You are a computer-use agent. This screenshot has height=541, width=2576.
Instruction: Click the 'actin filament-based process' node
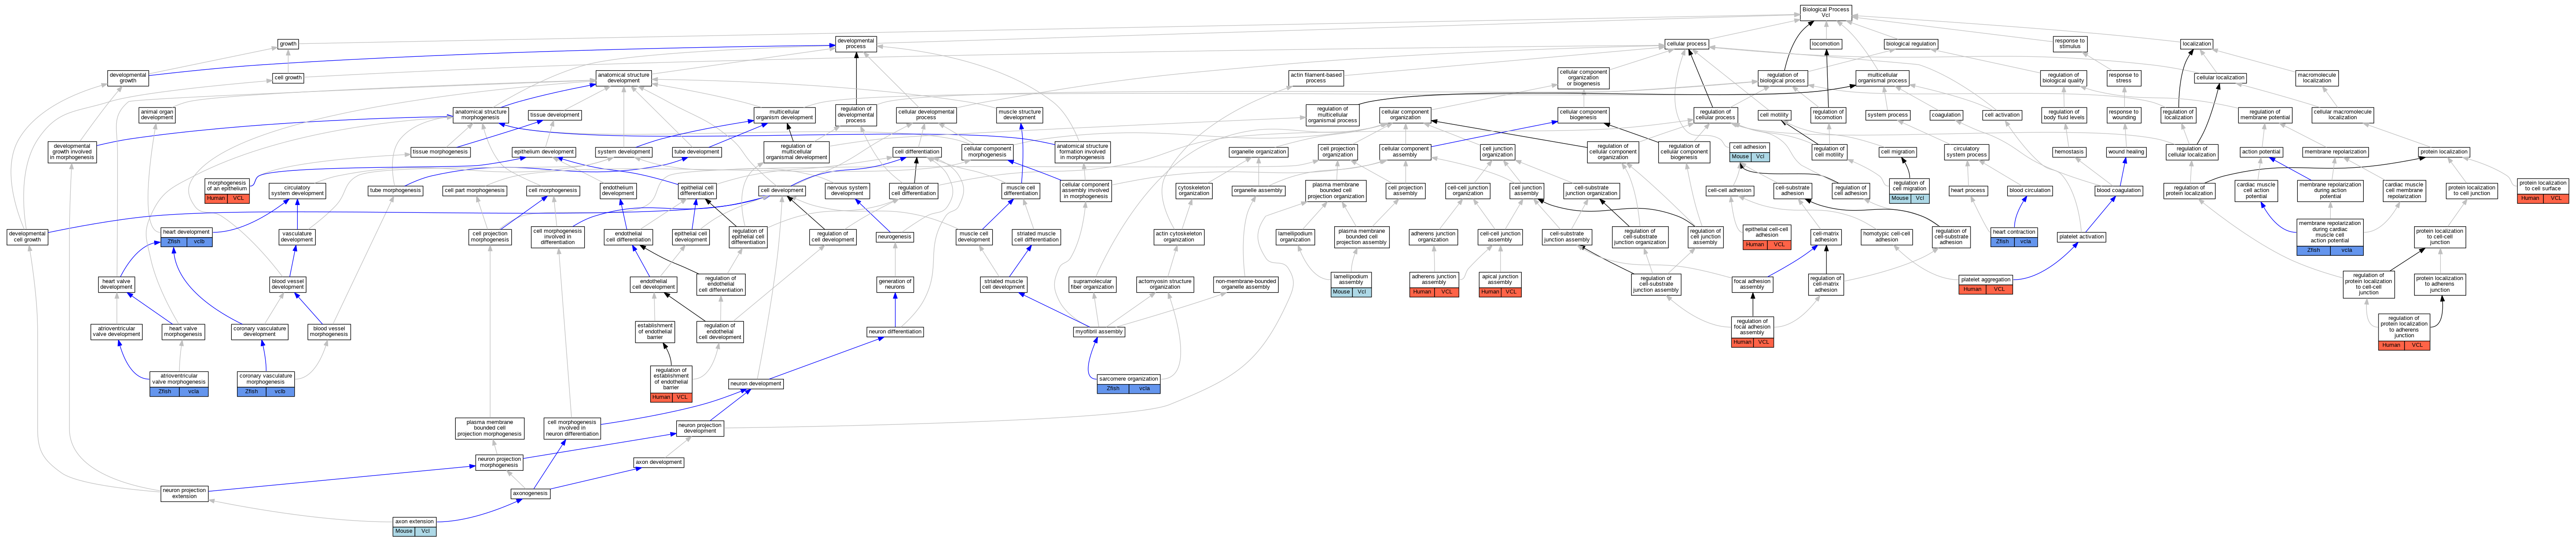coord(1316,78)
